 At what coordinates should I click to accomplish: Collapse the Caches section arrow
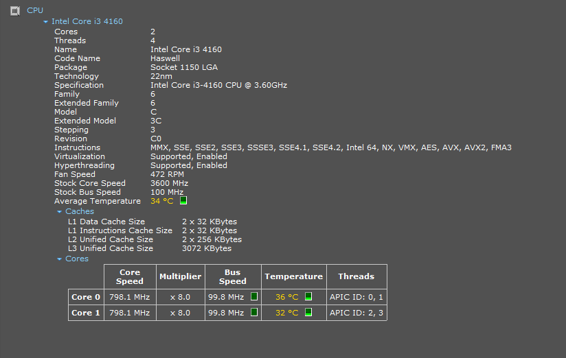point(60,212)
